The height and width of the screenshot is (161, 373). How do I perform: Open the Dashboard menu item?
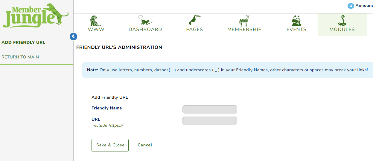(145, 30)
